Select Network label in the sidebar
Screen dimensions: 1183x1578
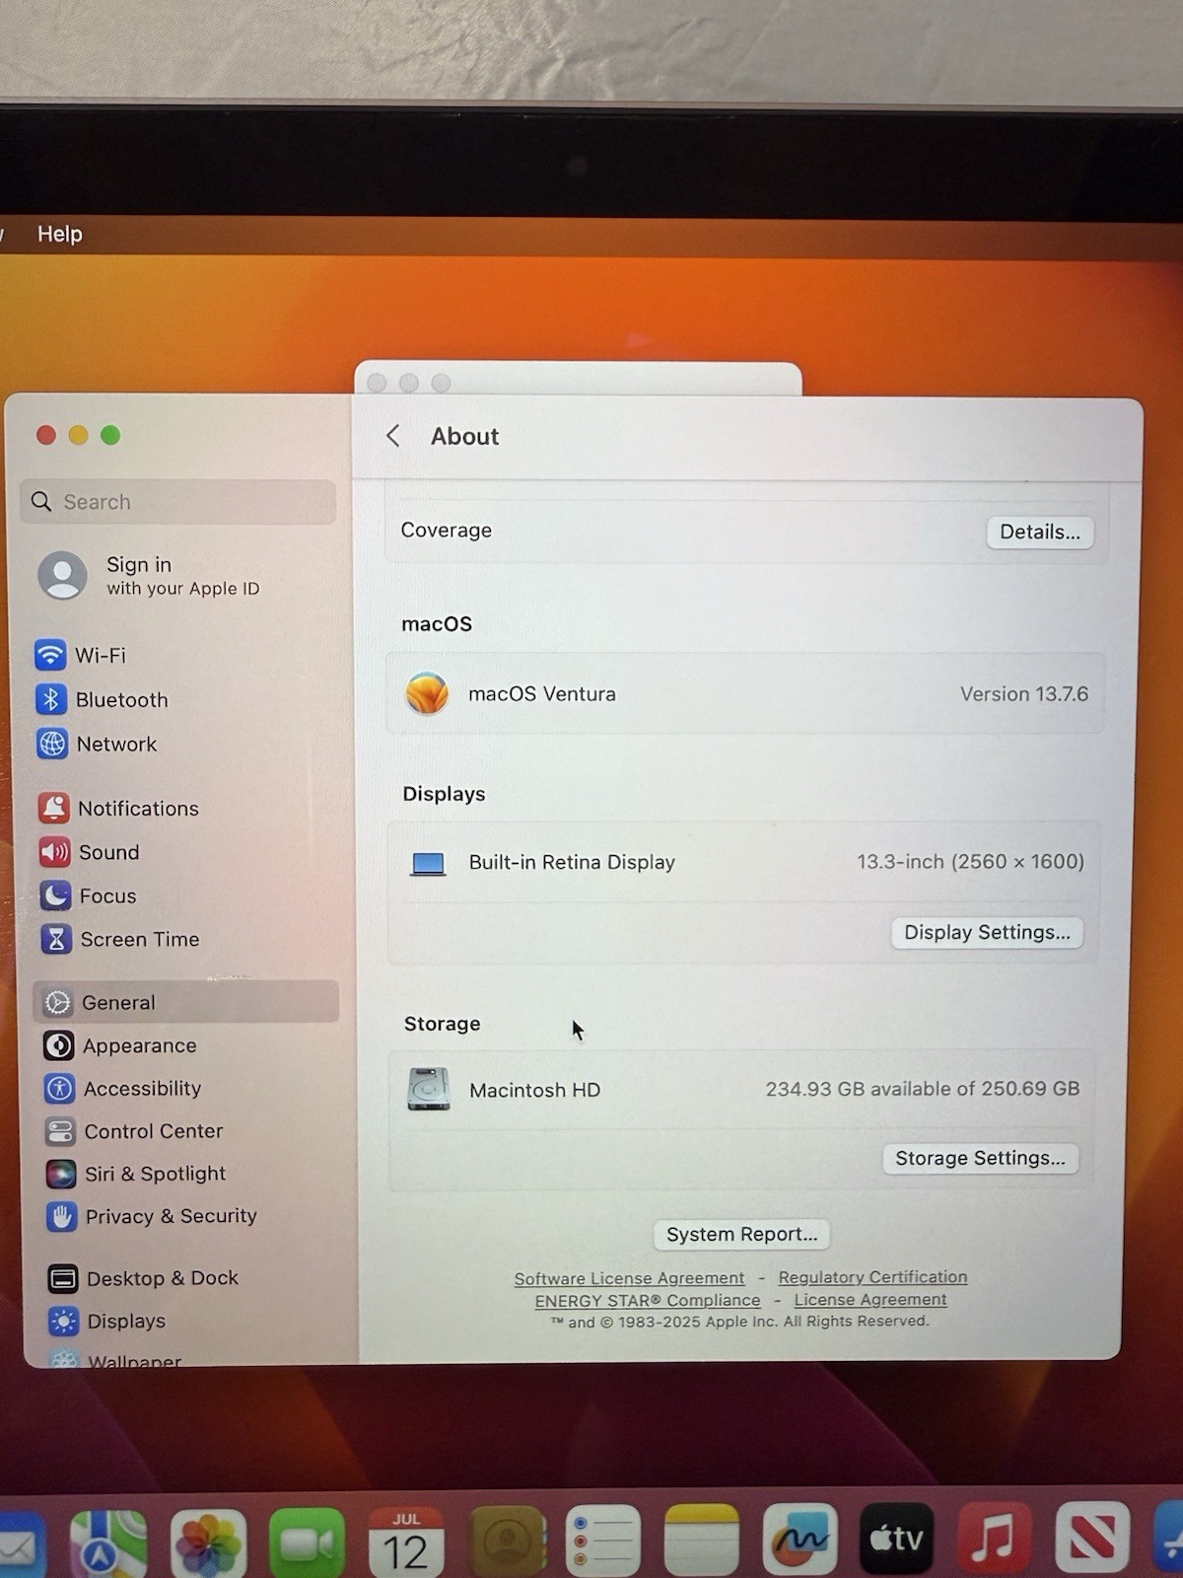(x=117, y=745)
